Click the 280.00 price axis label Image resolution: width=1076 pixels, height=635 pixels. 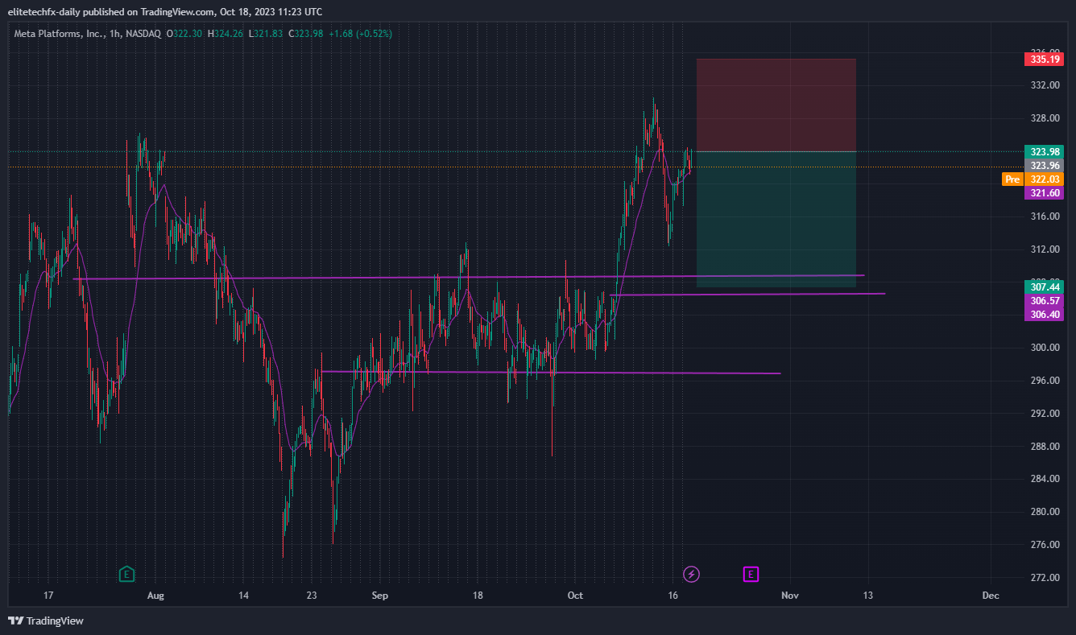(1045, 512)
